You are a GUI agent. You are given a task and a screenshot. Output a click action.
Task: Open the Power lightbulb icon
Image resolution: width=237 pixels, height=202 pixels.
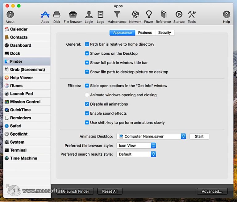148,17
